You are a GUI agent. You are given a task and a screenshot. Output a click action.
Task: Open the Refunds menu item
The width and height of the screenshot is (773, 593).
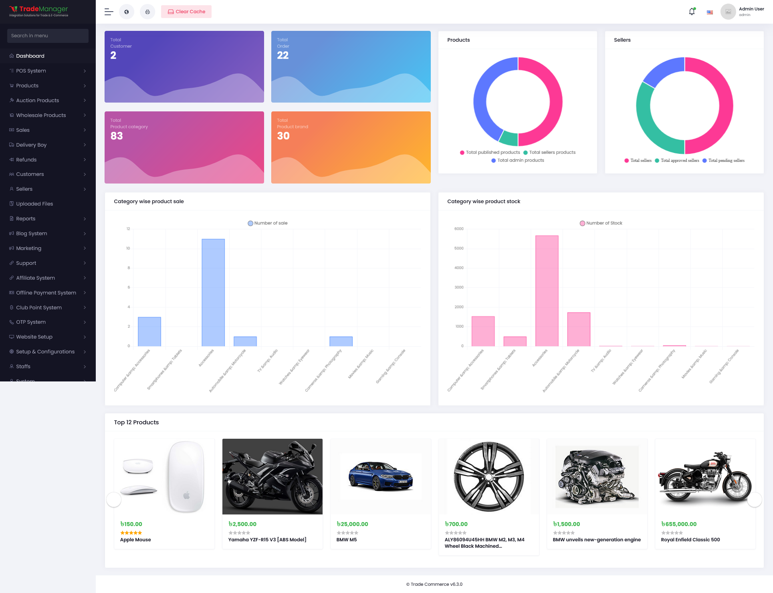point(48,159)
